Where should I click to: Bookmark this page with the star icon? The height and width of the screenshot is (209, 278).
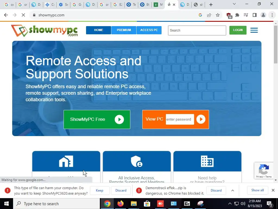point(218,15)
